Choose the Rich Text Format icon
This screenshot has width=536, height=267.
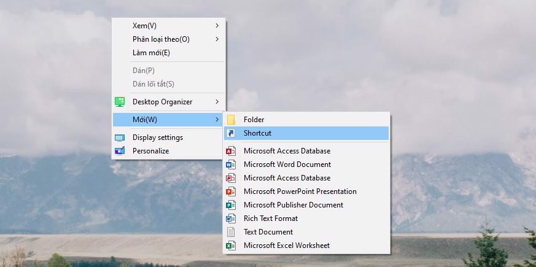click(x=231, y=219)
